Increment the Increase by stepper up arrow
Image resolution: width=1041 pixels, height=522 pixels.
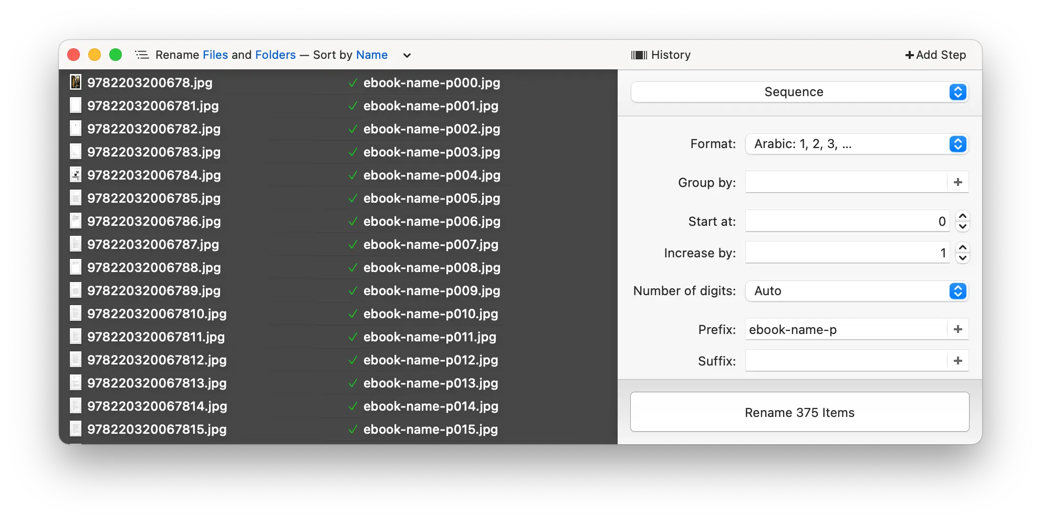coord(962,247)
